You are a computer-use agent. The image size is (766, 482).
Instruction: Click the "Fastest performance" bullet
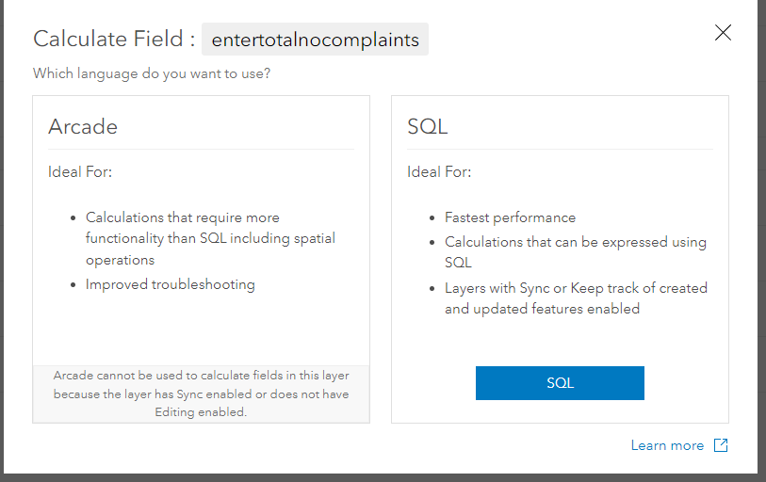(510, 217)
